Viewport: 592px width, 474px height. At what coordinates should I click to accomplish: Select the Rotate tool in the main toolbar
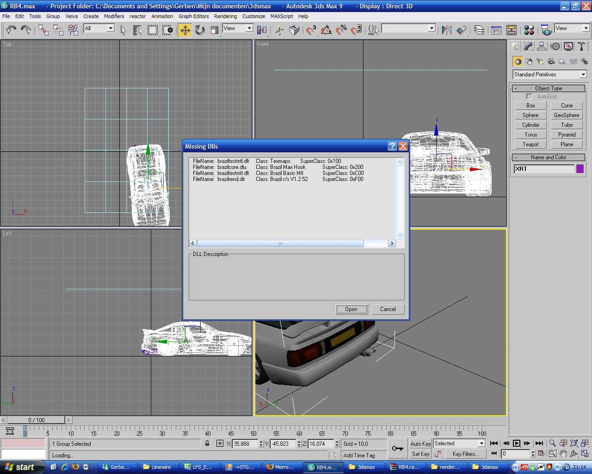click(200, 30)
